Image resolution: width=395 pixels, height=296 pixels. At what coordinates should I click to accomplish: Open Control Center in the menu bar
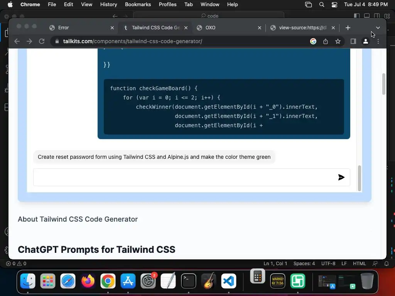(334, 5)
